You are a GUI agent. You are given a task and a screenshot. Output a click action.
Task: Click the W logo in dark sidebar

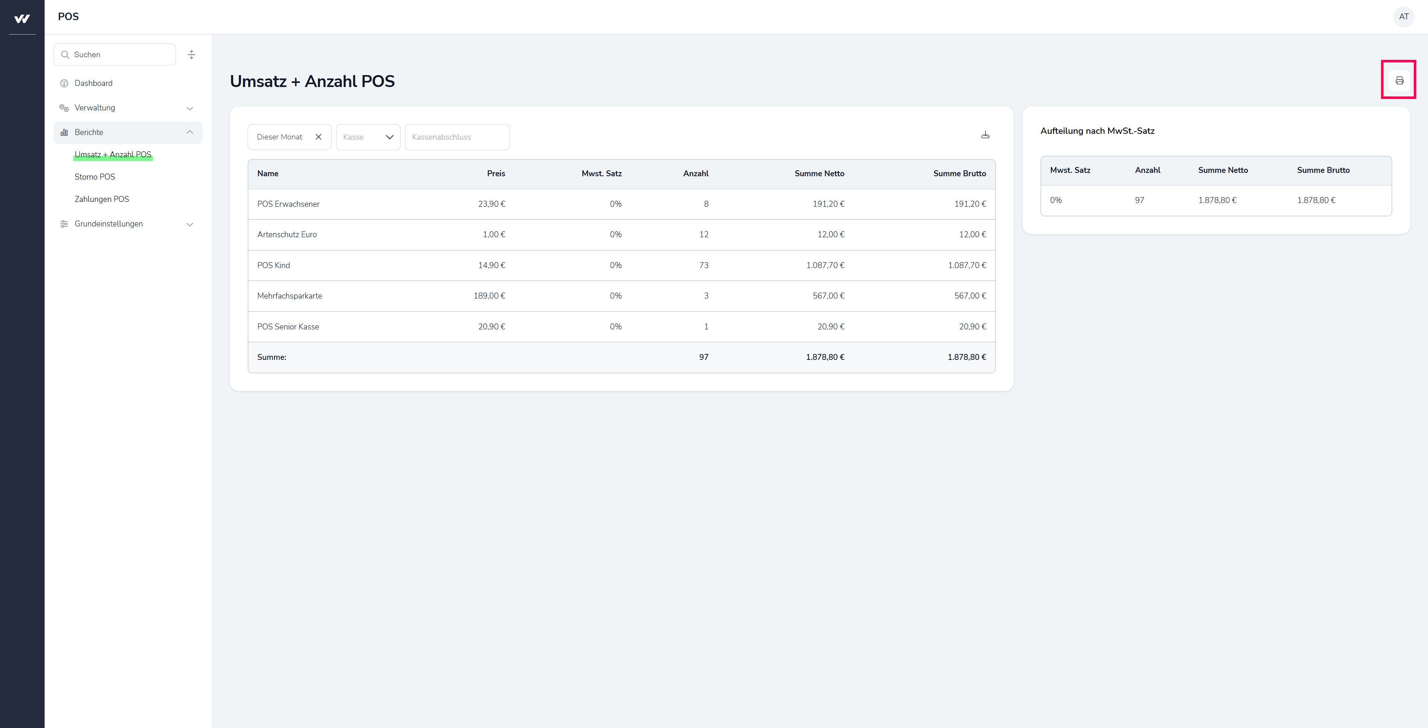pos(22,18)
